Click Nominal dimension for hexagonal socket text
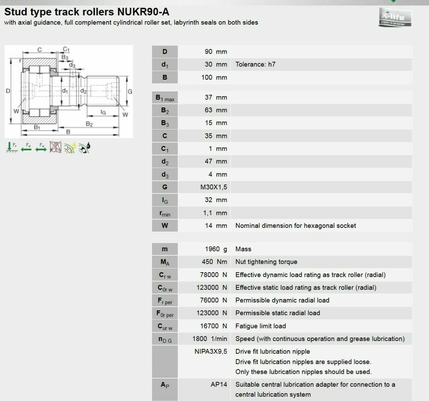The height and width of the screenshot is (401, 429). point(295,226)
